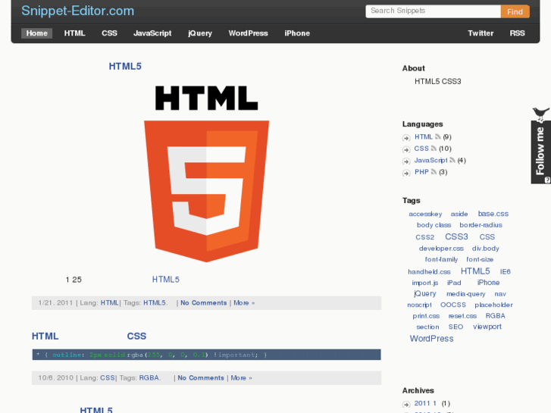Open No Comments for the 1/21 2011 post
551x413 pixels.
pos(203,302)
